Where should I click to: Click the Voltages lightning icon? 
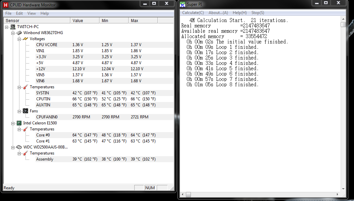(25, 39)
